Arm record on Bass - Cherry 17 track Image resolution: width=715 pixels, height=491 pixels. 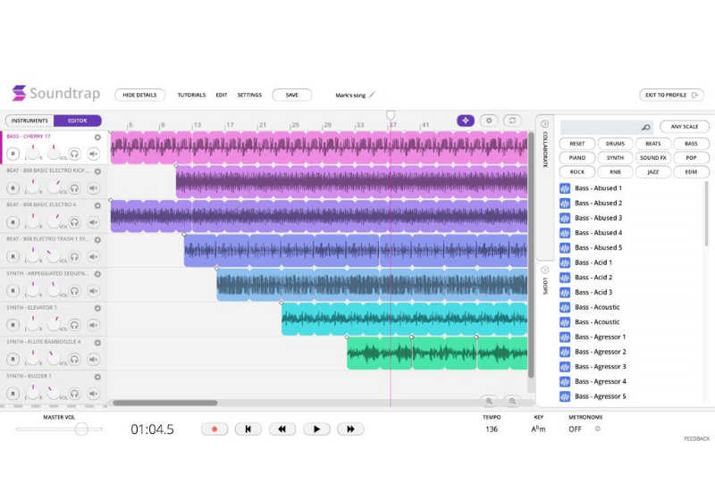pos(13,154)
